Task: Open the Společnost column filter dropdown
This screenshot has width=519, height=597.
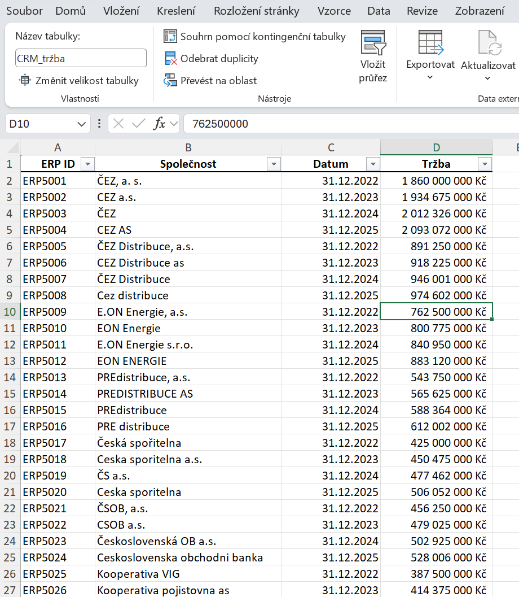Action: pyautogui.click(x=274, y=164)
